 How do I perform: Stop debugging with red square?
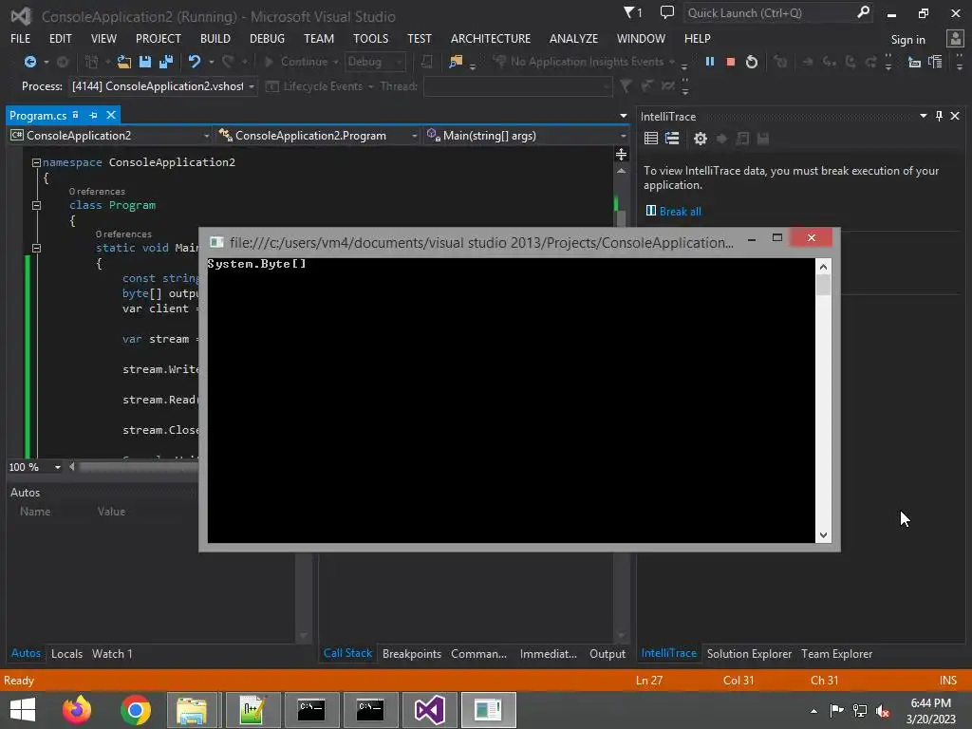pos(730,62)
